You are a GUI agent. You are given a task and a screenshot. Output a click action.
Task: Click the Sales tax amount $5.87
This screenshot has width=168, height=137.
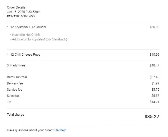click(155, 96)
